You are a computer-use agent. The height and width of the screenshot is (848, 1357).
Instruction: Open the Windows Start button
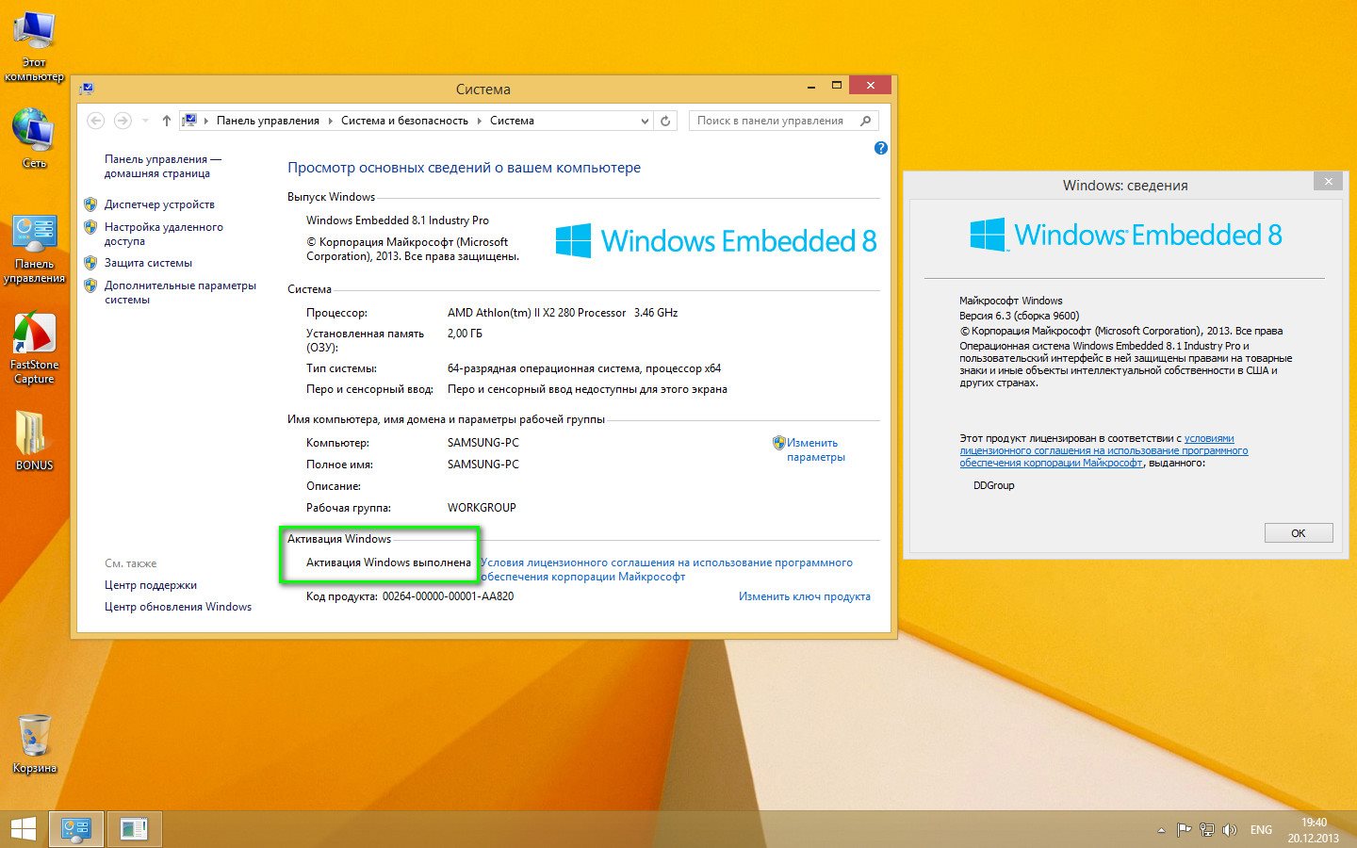point(23,829)
